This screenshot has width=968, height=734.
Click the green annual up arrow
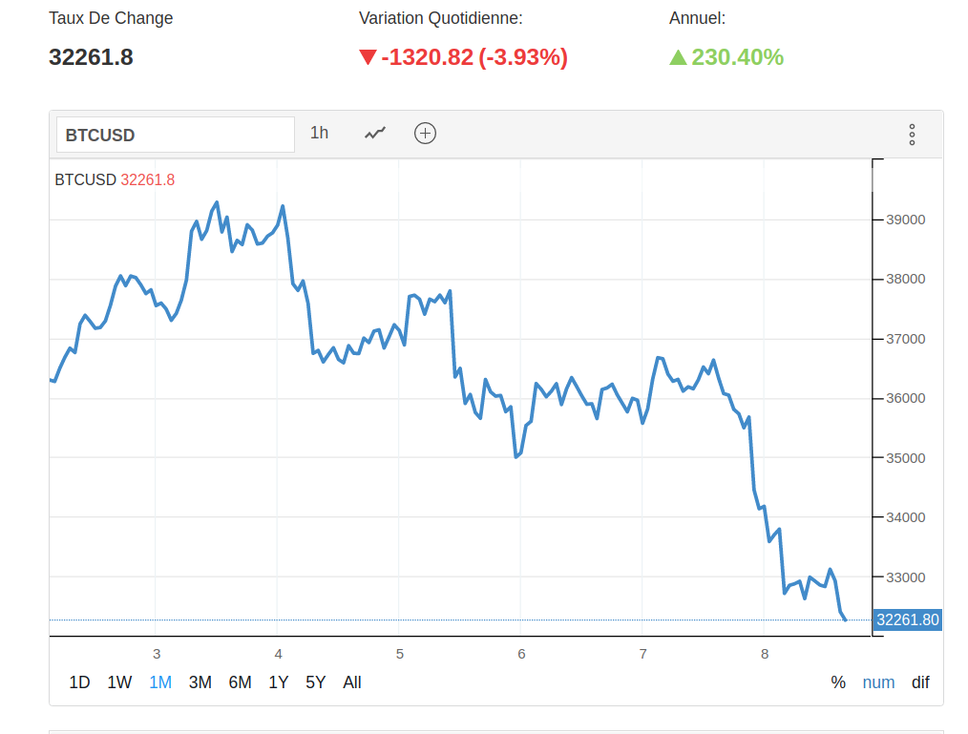pyautogui.click(x=678, y=57)
